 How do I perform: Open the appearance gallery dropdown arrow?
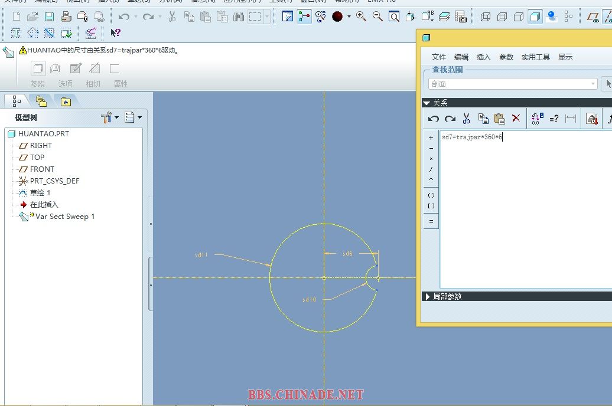coord(349,17)
